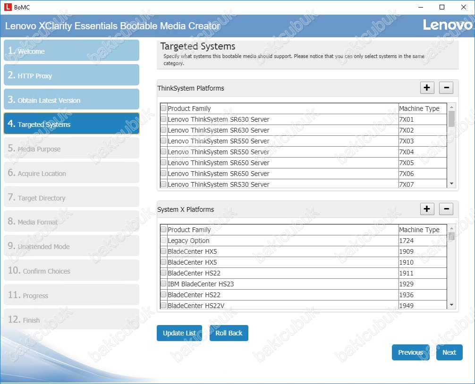Viewport: 475px width, 384px height.
Task: Check the SR650 Server 7X05 checkbox
Action: [x=163, y=162]
